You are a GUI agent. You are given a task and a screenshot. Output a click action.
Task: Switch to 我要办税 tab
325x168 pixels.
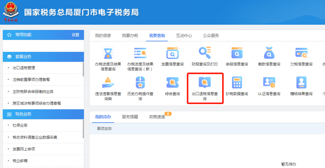130,36
